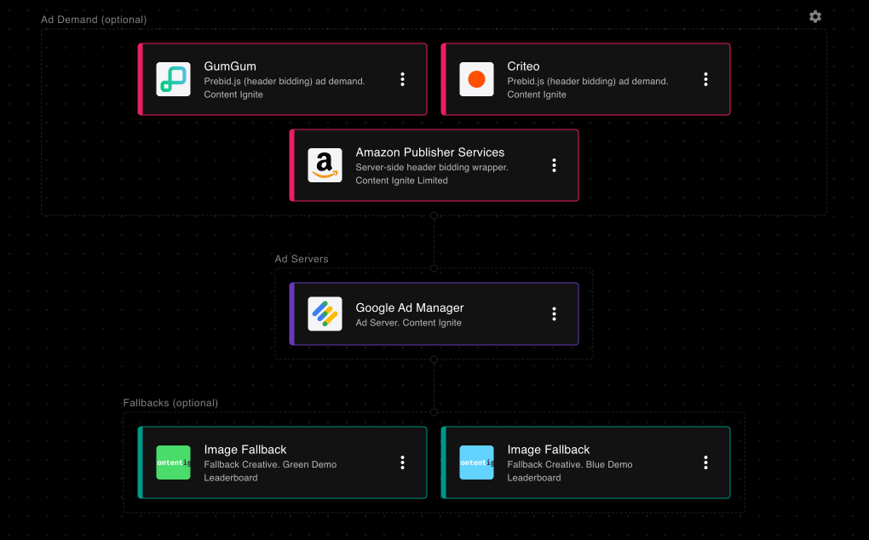
Task: Click the Amazon Publisher Services logo
Action: tap(325, 165)
